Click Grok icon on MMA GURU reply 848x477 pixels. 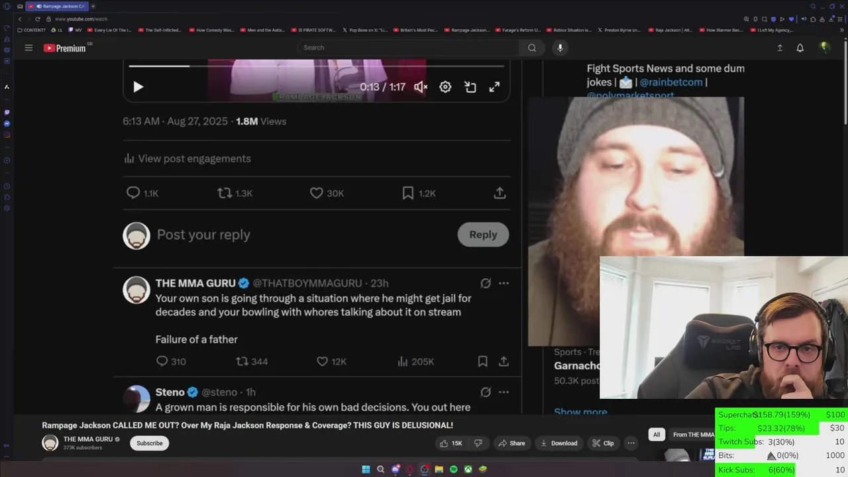486,284
